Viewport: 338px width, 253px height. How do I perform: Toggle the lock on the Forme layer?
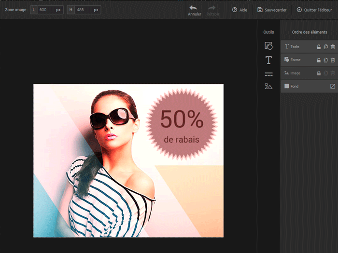pos(318,60)
